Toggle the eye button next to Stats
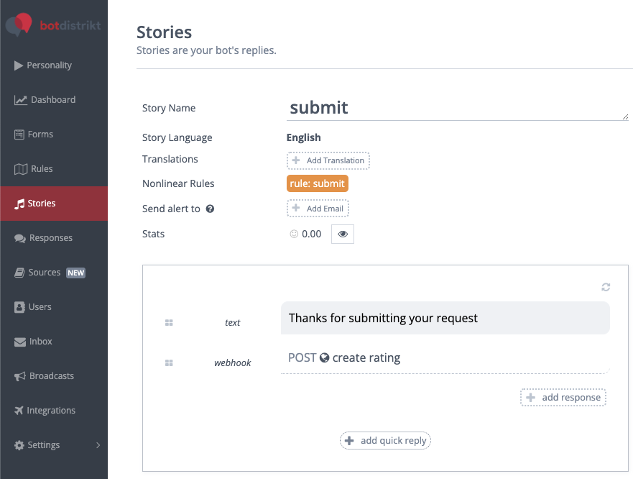633x479 pixels. (343, 234)
